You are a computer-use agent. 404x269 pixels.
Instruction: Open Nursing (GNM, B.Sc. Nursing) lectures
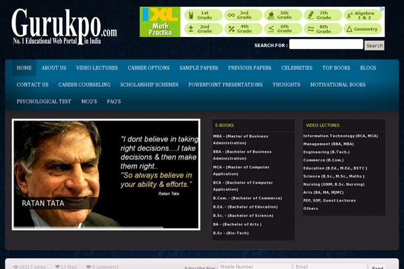point(334,184)
